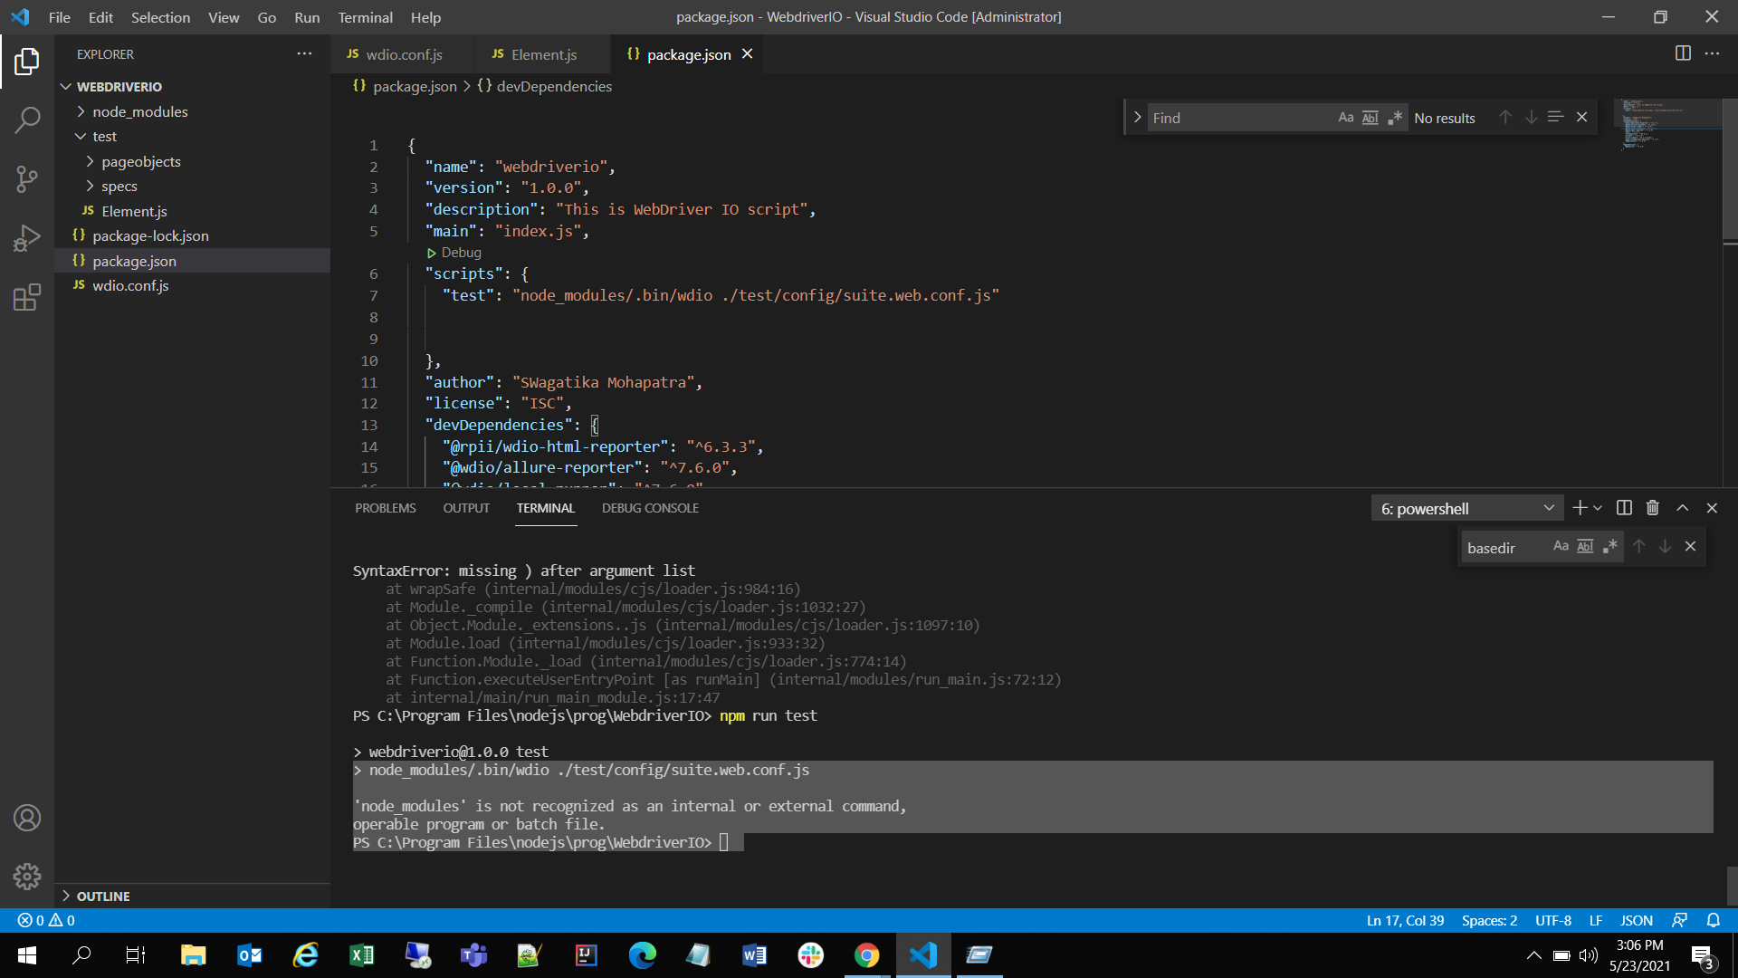Screen dimensions: 1738x978
Task: Open the Manage gear icon
Action: (27, 877)
